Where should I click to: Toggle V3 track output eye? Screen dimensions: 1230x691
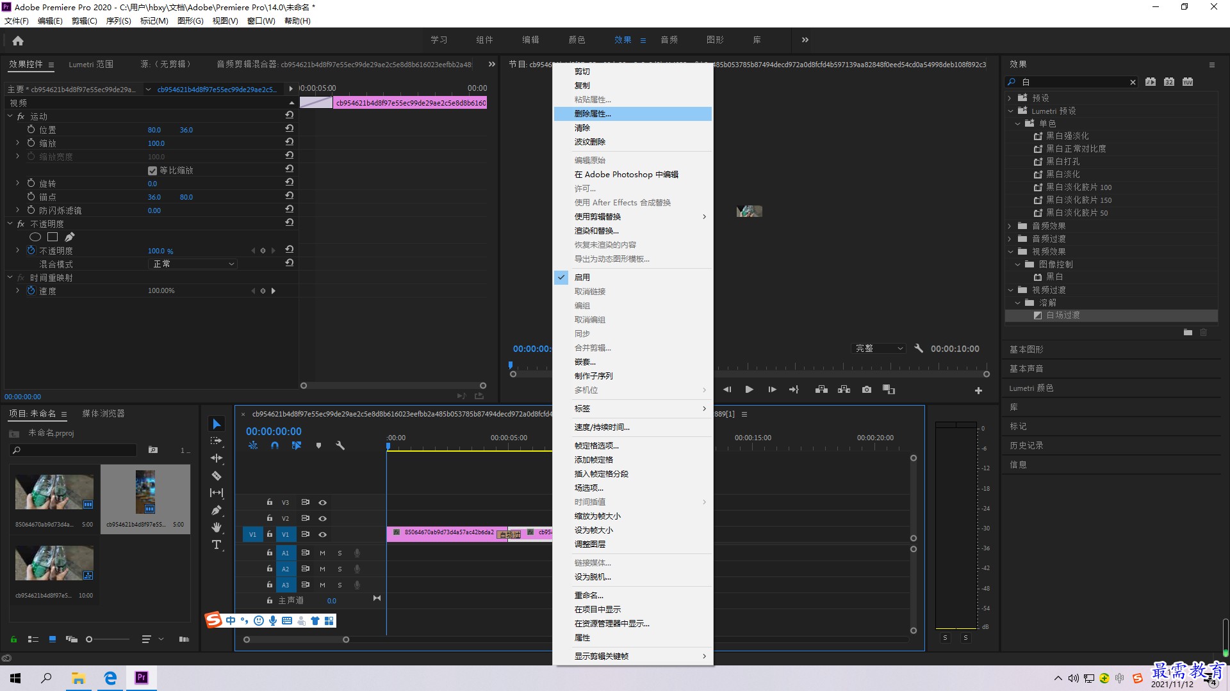tap(323, 502)
